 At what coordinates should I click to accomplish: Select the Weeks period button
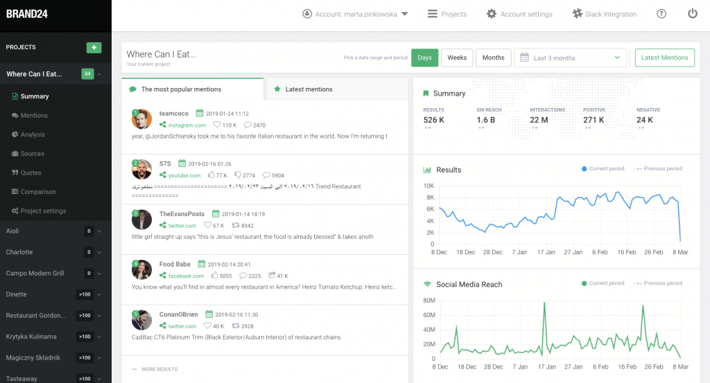pos(457,57)
